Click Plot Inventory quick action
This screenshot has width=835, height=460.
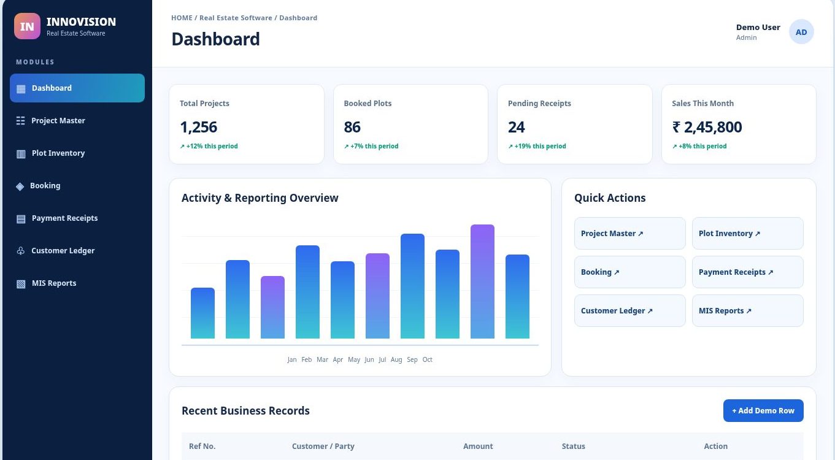[748, 234]
